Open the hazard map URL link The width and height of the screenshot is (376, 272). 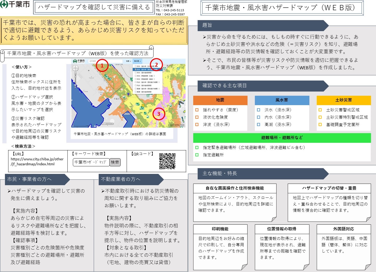(37, 161)
